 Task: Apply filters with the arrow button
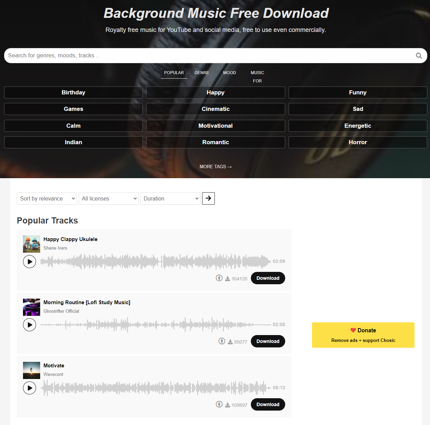tap(208, 198)
